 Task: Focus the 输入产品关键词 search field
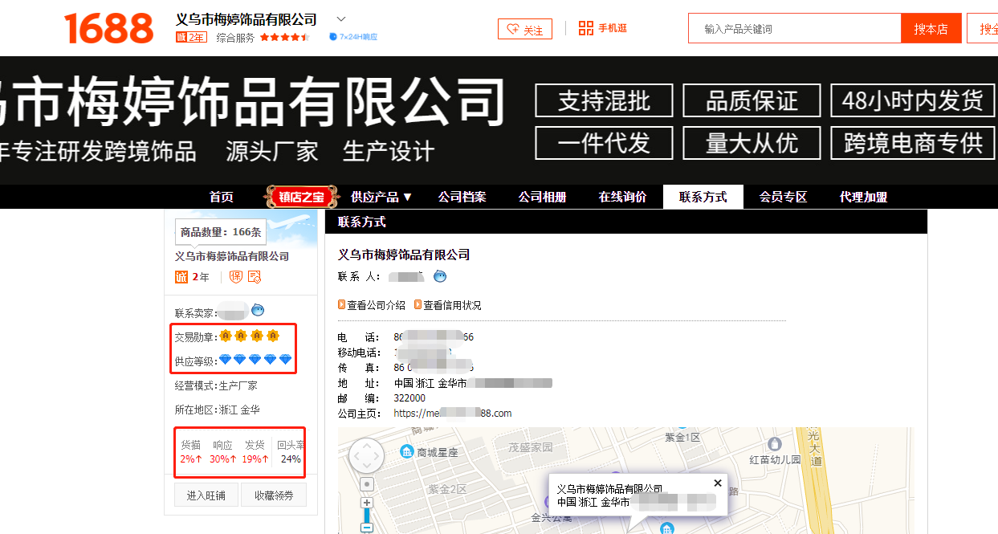[x=795, y=28]
